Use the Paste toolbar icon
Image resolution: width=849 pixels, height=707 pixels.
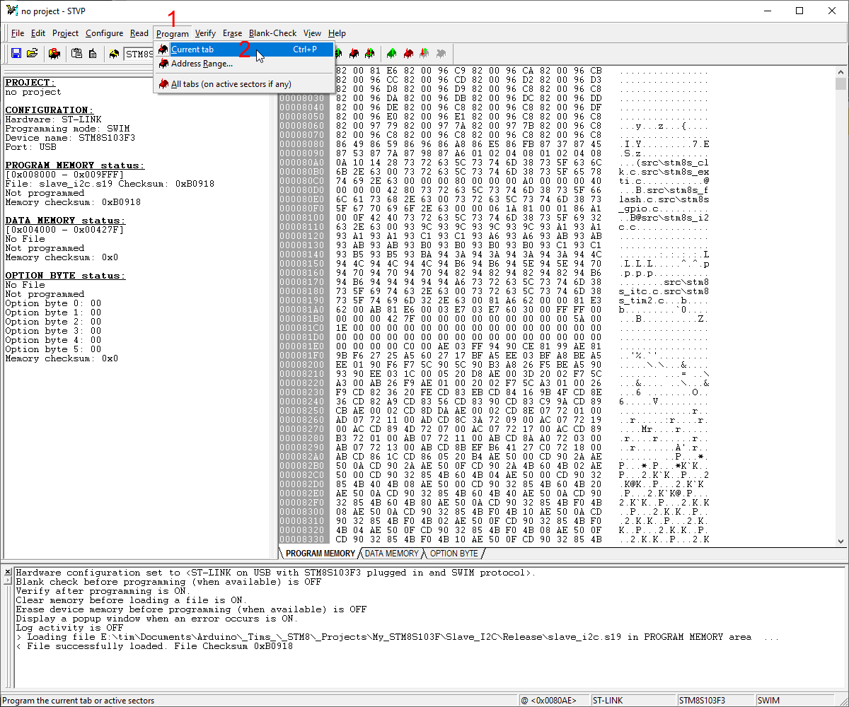point(93,53)
